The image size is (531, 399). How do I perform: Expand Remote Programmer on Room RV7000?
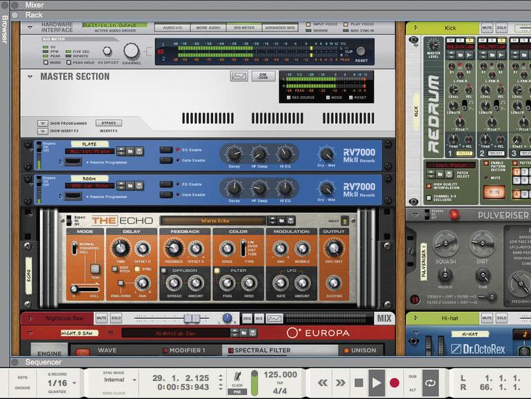(61, 196)
